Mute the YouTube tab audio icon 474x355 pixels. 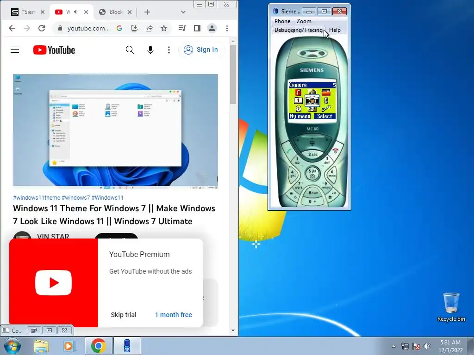pyautogui.click(x=76, y=12)
